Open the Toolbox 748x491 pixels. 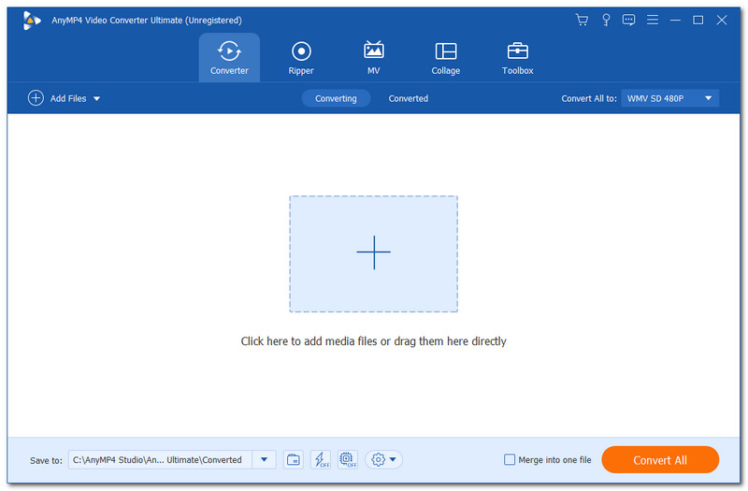tap(517, 58)
